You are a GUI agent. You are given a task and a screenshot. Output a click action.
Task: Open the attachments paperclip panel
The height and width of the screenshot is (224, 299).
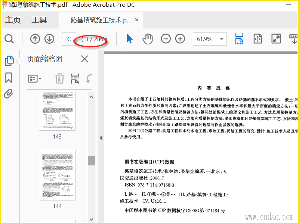(9, 94)
